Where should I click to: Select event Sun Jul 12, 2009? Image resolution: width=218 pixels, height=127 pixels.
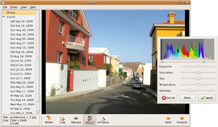(21, 69)
